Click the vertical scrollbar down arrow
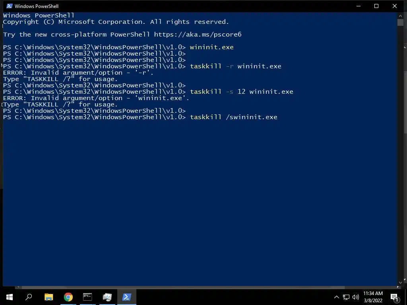 (400, 282)
